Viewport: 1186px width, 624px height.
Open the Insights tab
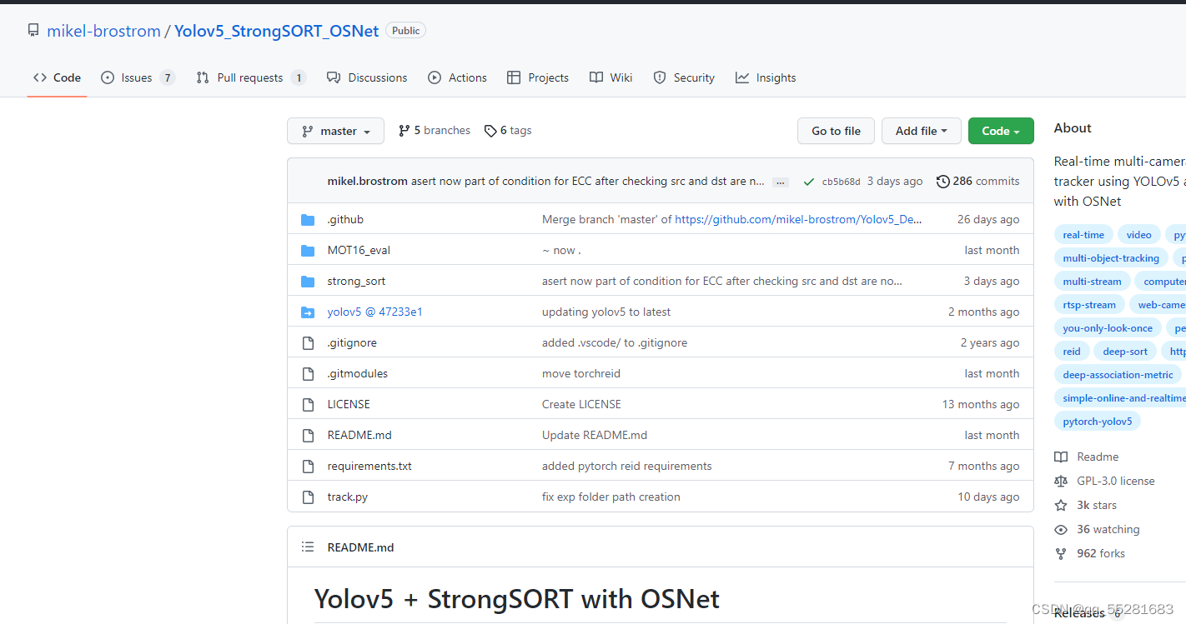765,77
